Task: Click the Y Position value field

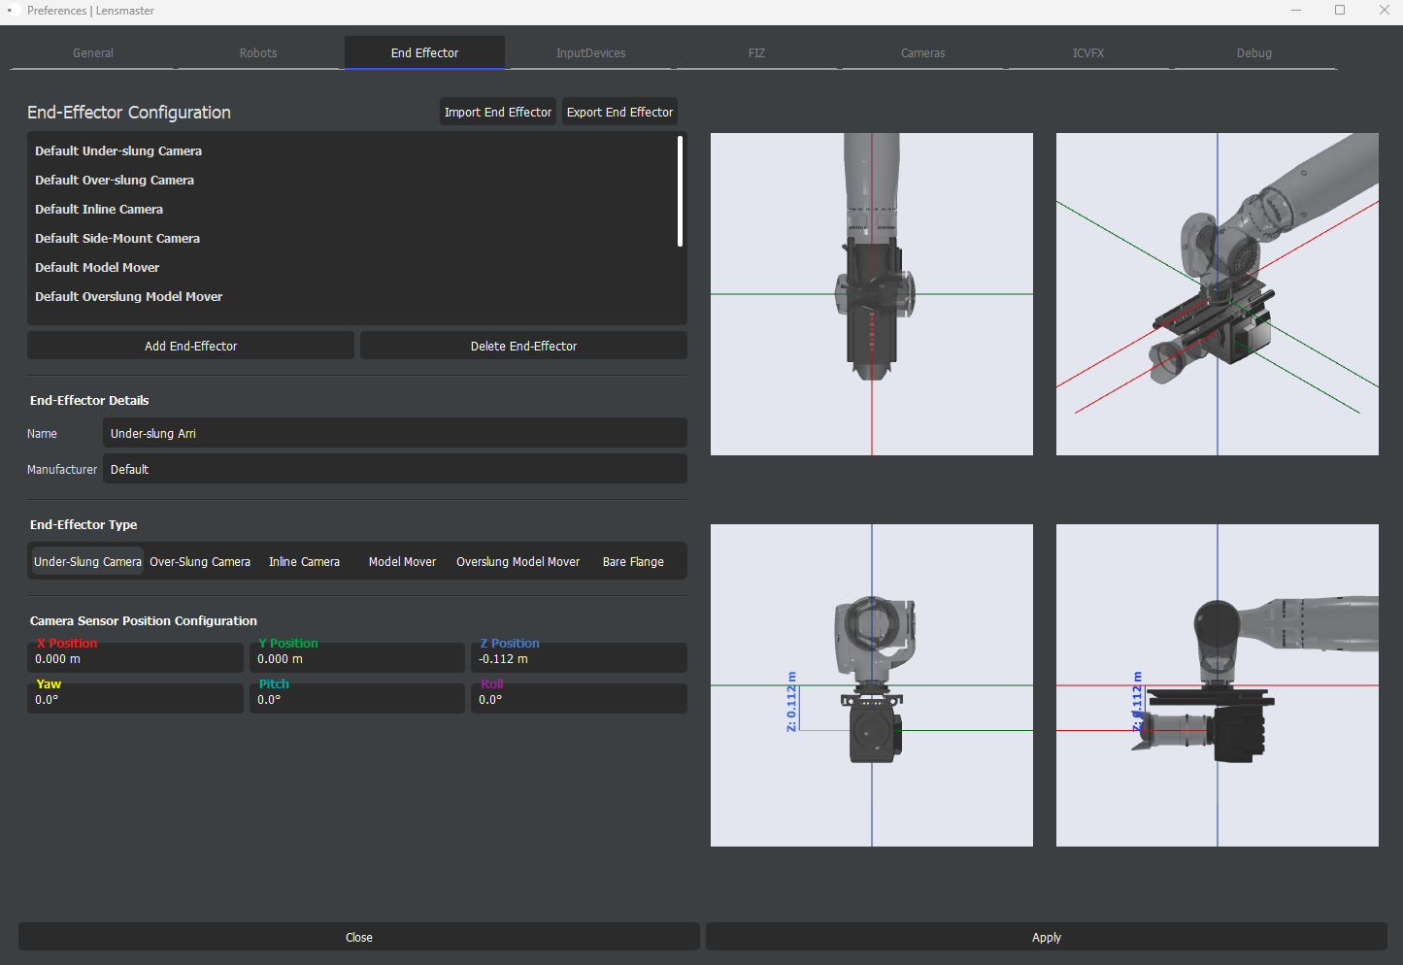Action: 357,658
